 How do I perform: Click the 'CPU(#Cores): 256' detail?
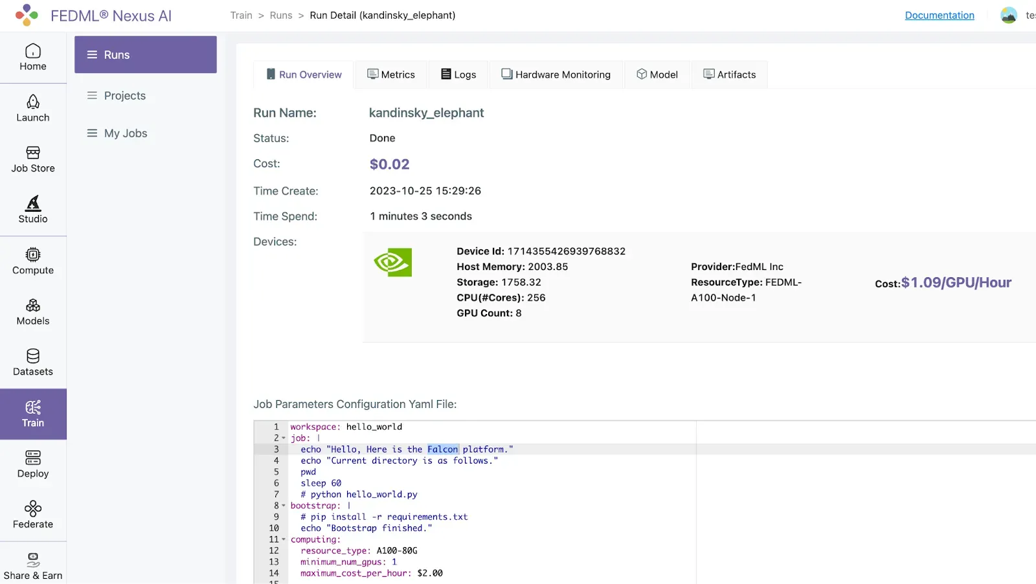tap(501, 298)
